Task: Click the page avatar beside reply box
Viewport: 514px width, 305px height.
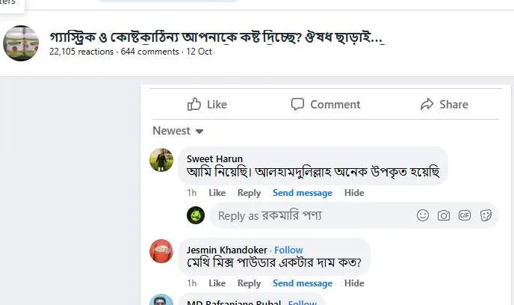Action: click(196, 215)
